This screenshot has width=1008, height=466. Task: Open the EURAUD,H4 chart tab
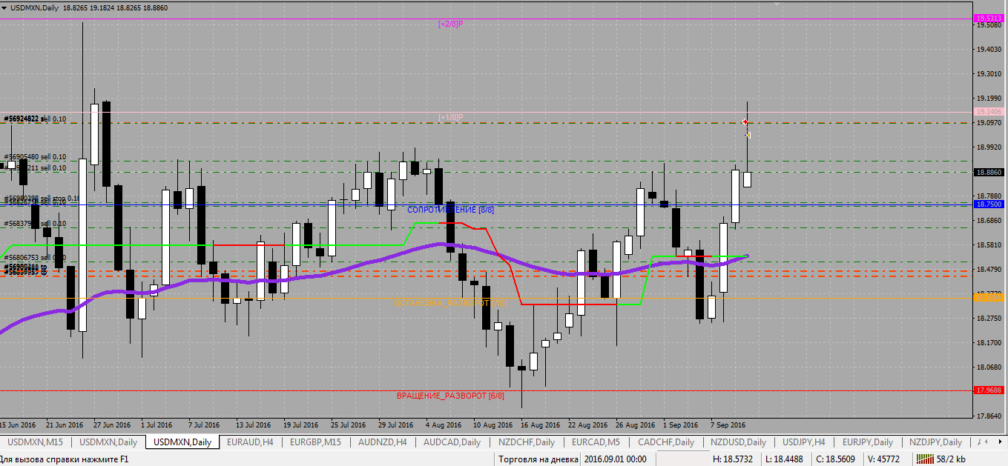pos(251,442)
